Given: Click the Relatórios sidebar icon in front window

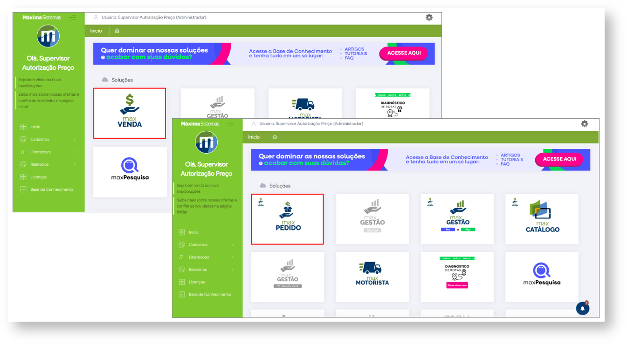Looking at the screenshot, I should (x=182, y=270).
